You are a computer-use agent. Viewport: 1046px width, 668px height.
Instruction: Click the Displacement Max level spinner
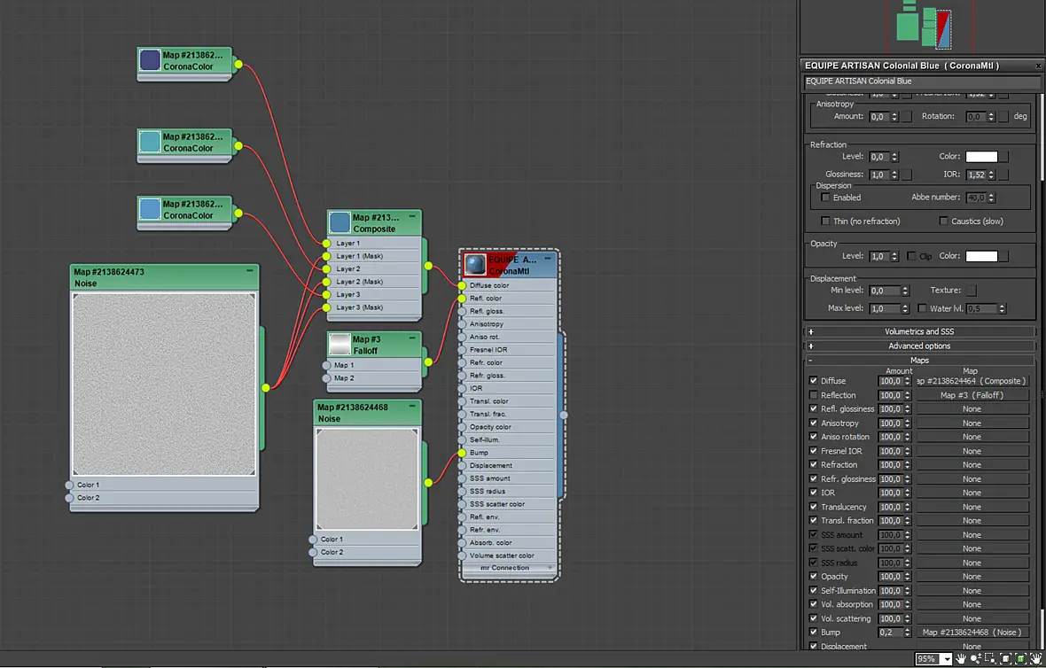click(905, 308)
